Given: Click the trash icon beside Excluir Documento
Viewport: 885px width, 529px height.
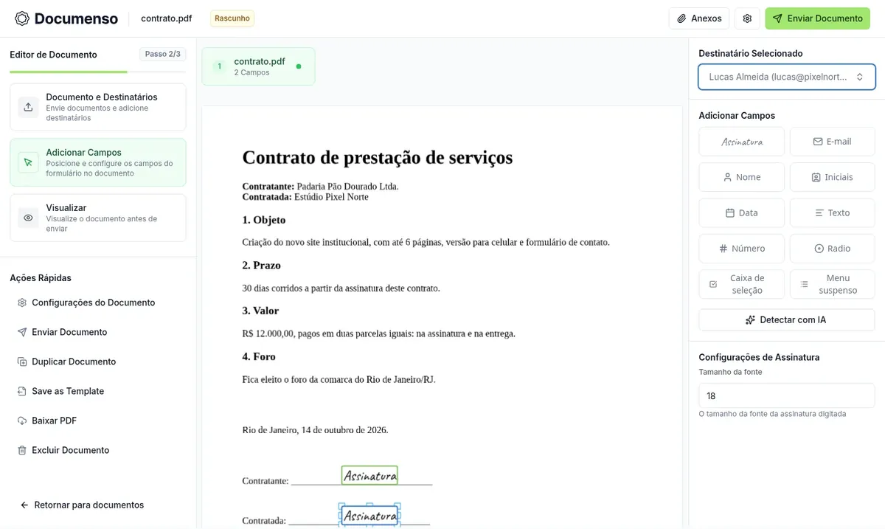Looking at the screenshot, I should pyautogui.click(x=22, y=450).
